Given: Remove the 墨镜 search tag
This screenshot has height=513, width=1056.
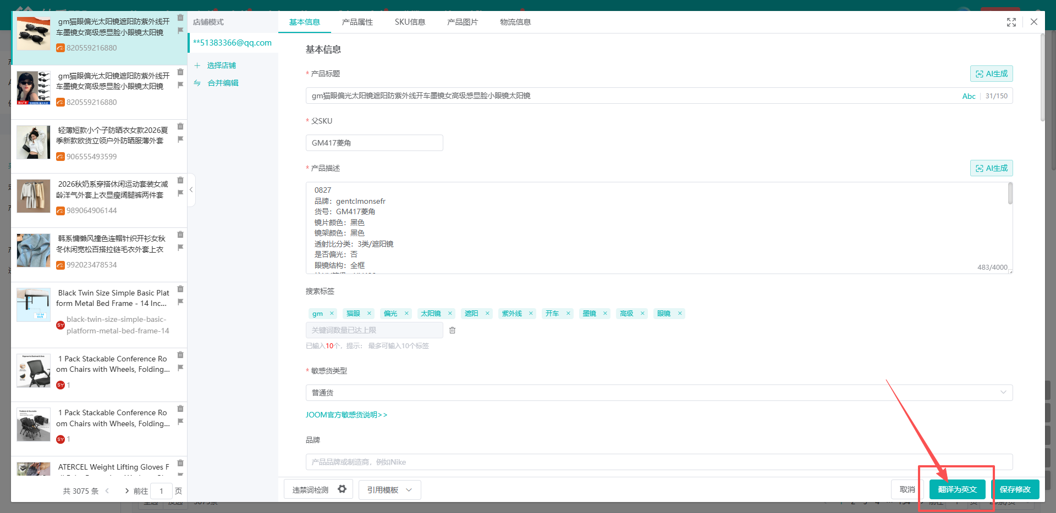Looking at the screenshot, I should (605, 313).
